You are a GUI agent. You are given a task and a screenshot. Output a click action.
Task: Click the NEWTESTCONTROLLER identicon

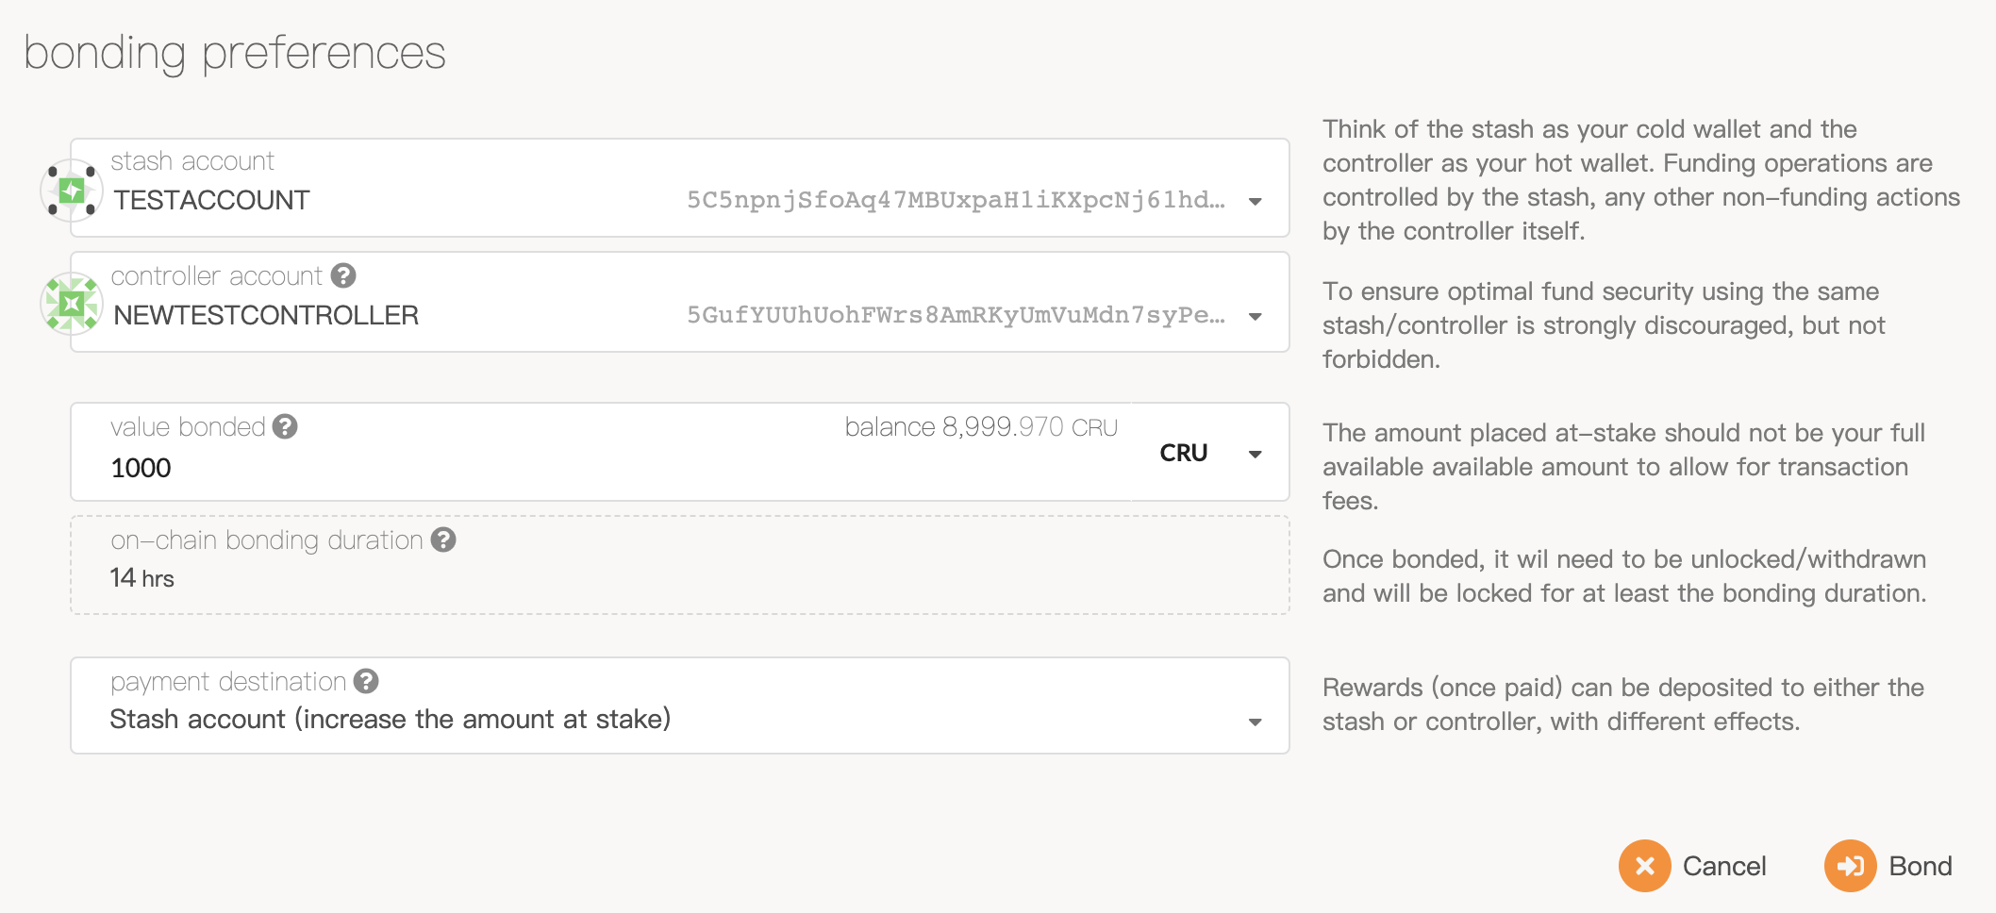tap(72, 304)
